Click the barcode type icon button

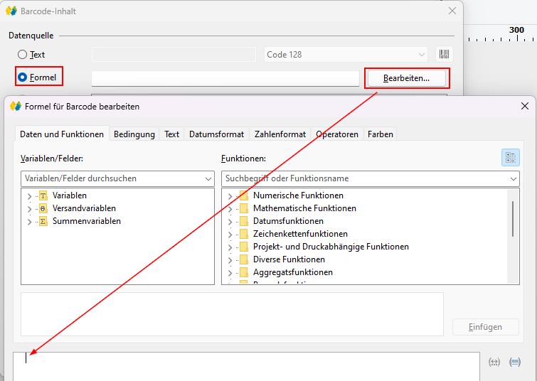[x=445, y=55]
